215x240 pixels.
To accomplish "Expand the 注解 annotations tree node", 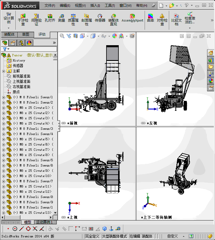I will 4,71.
